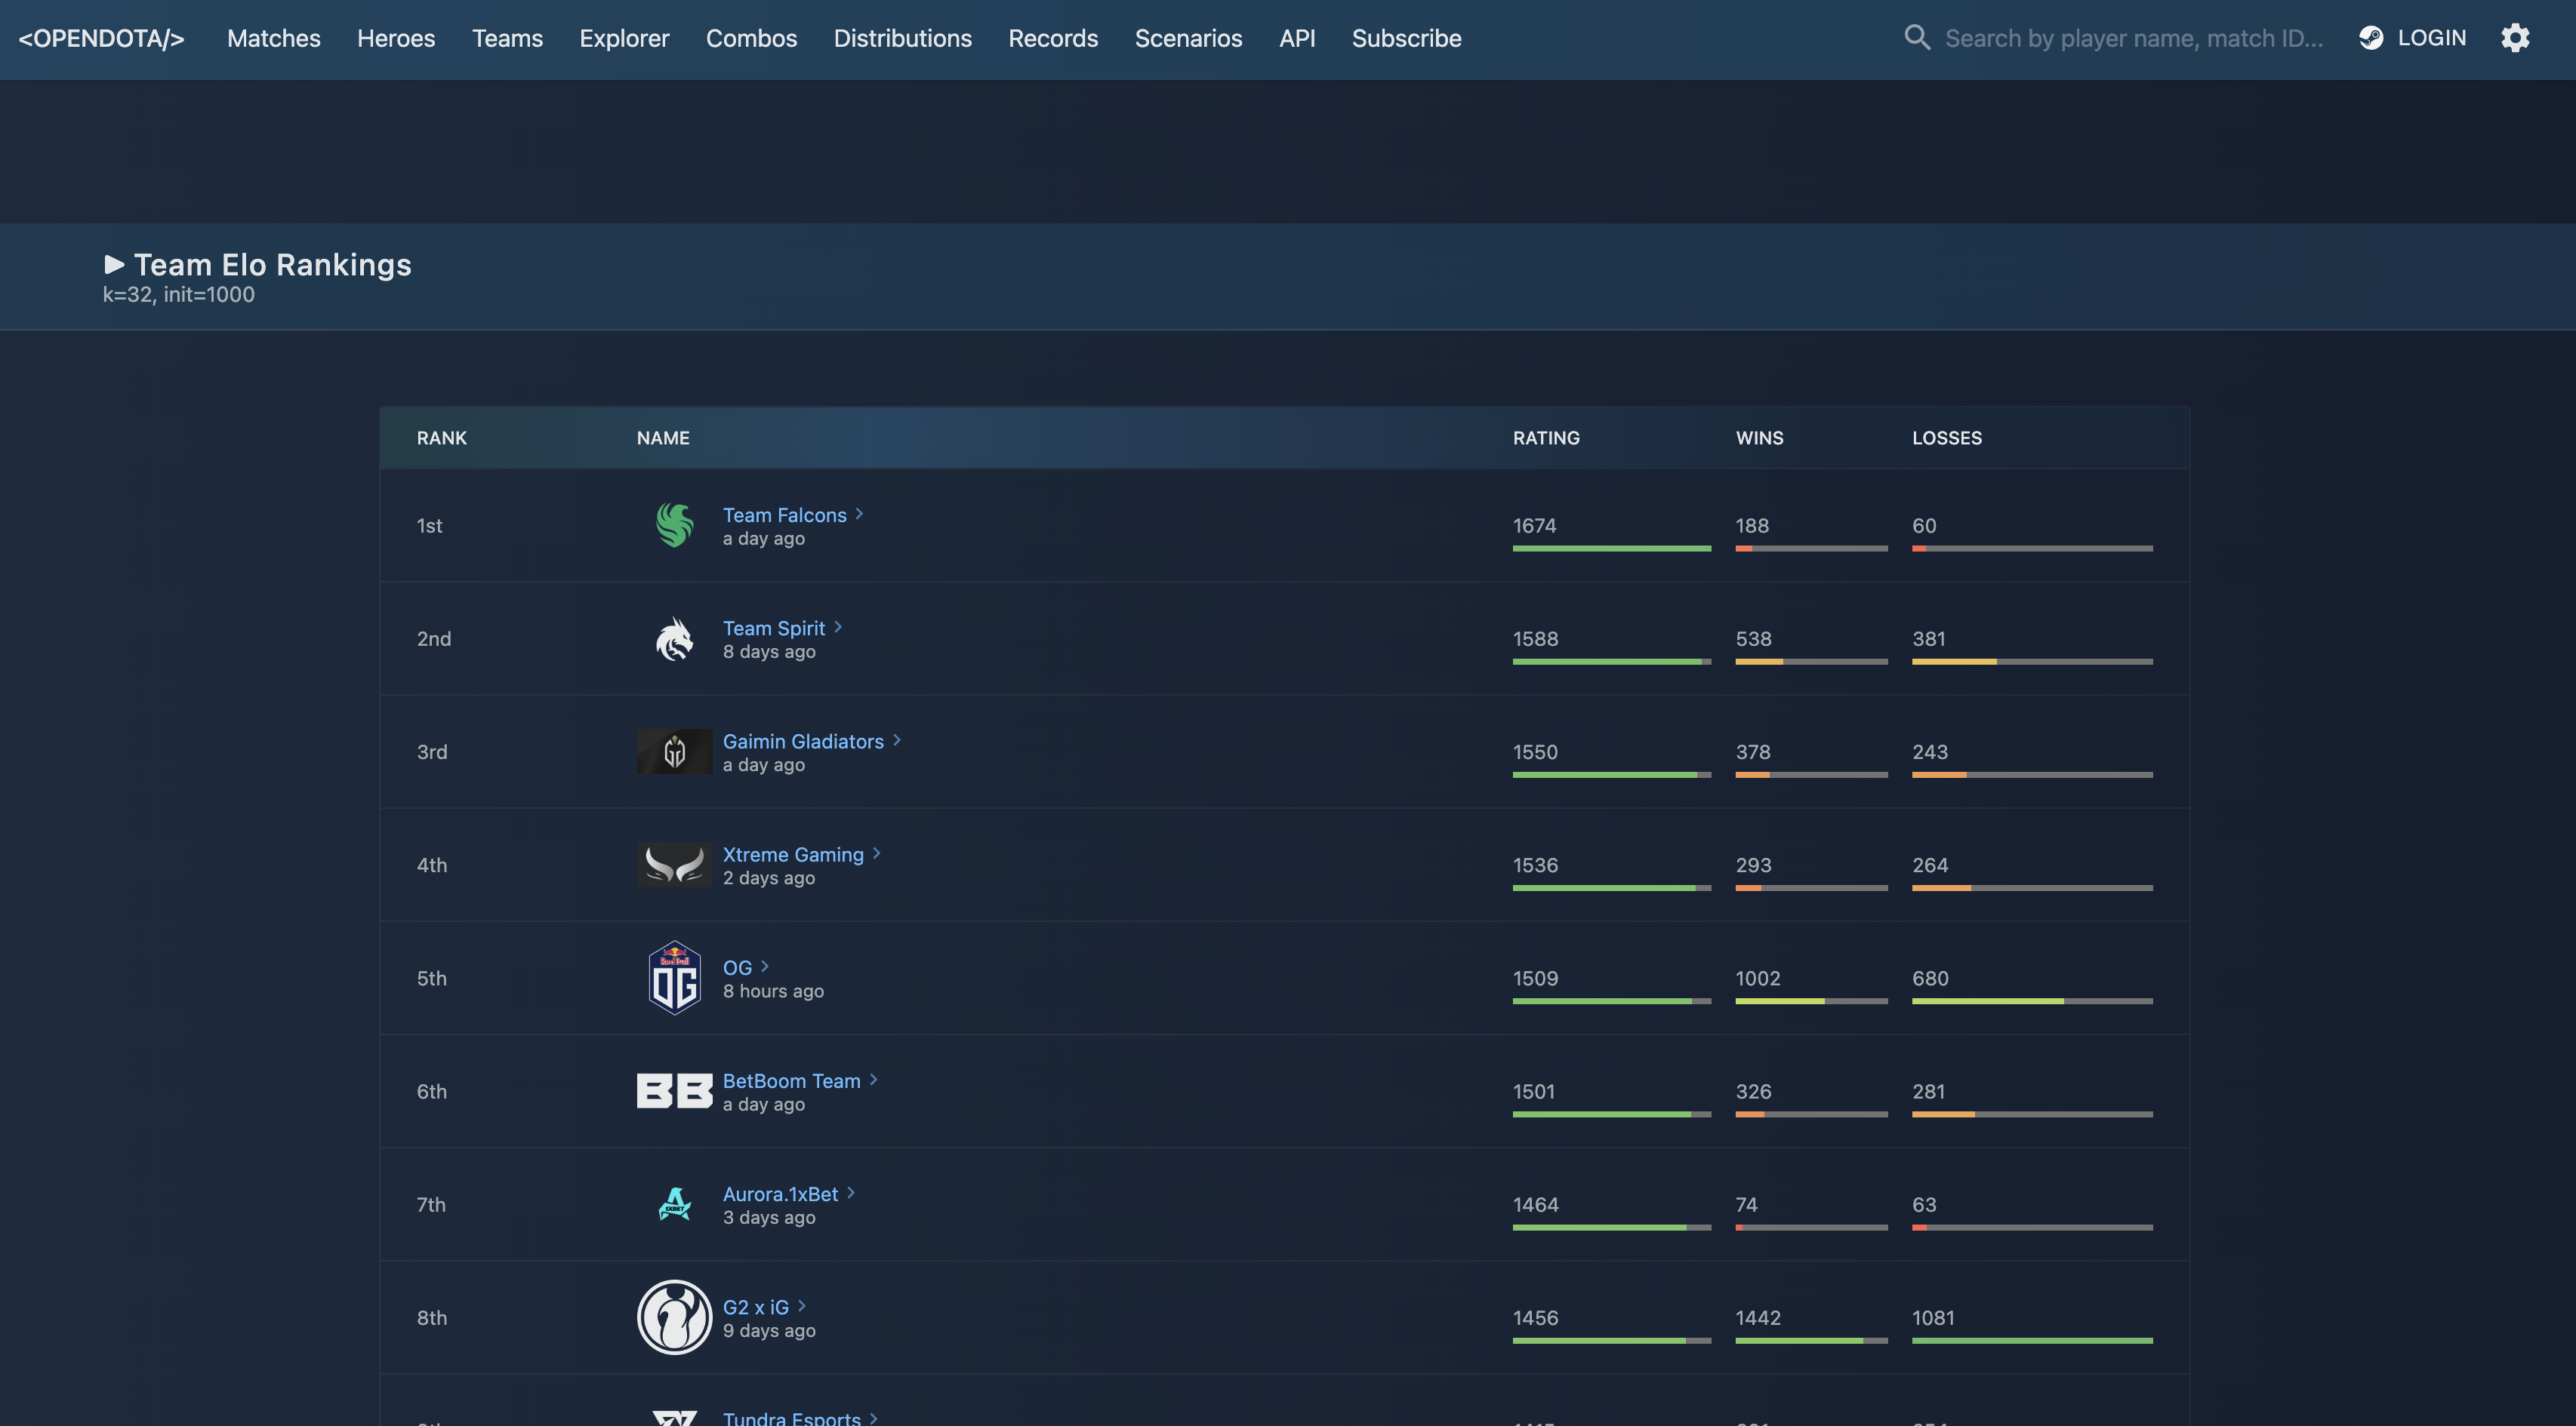Open the BetBoom Team page
This screenshot has height=1426, width=2576.
click(x=791, y=1080)
